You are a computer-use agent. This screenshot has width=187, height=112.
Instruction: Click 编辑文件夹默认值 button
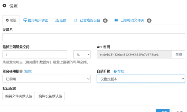click(19, 96)
